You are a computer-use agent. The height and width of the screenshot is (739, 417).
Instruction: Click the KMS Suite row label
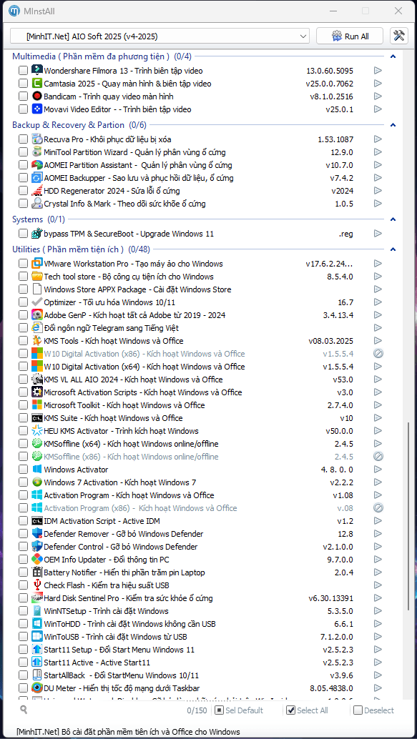click(x=113, y=418)
